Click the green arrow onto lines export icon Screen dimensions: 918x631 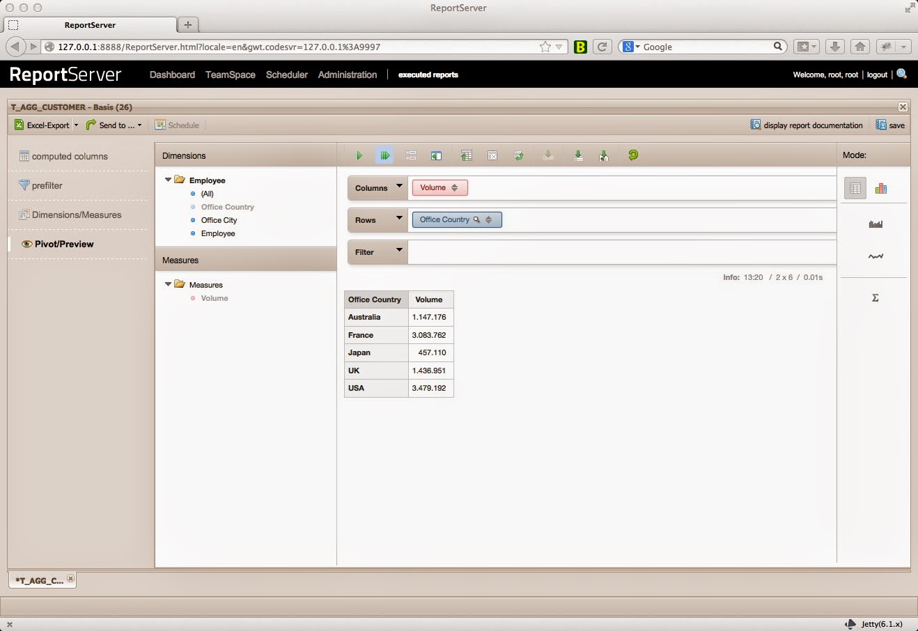tap(578, 155)
